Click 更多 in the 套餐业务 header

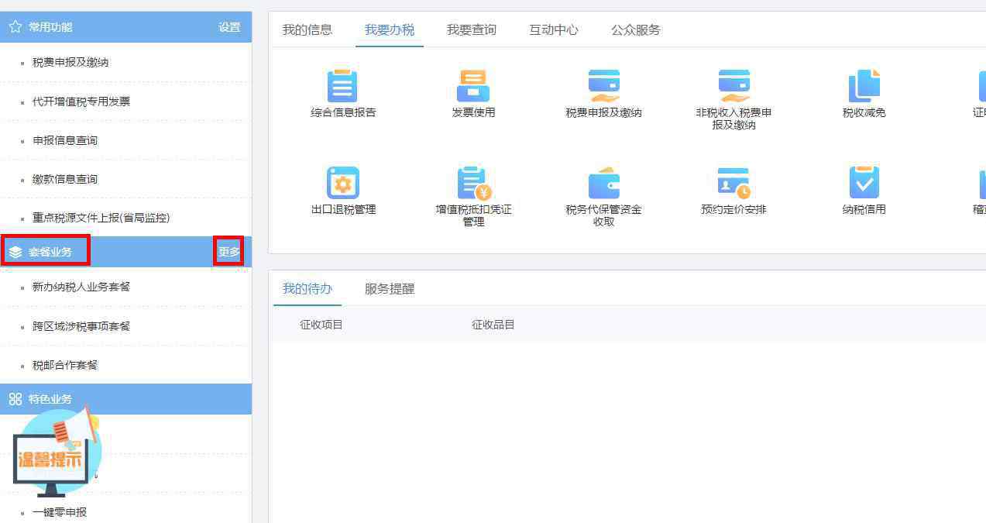tap(228, 252)
